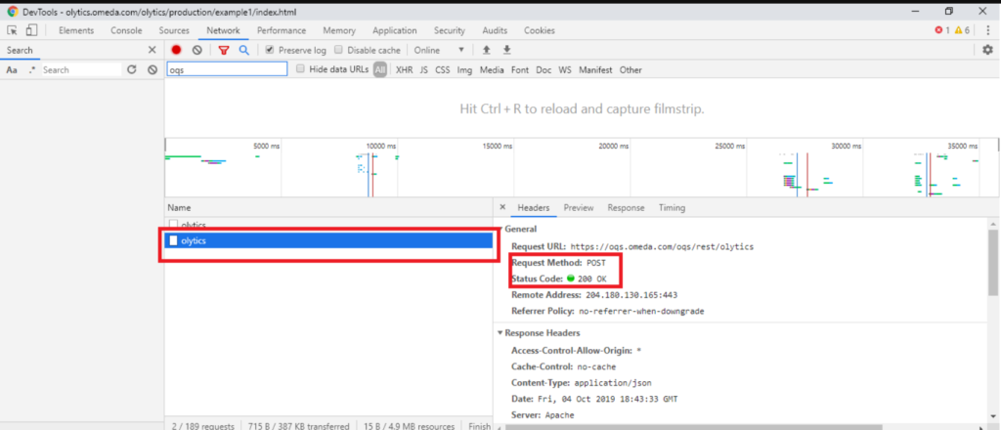Collapse the General section
Image resolution: width=1001 pixels, height=430 pixels.
501,228
